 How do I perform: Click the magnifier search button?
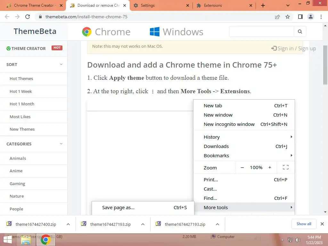(x=300, y=31)
